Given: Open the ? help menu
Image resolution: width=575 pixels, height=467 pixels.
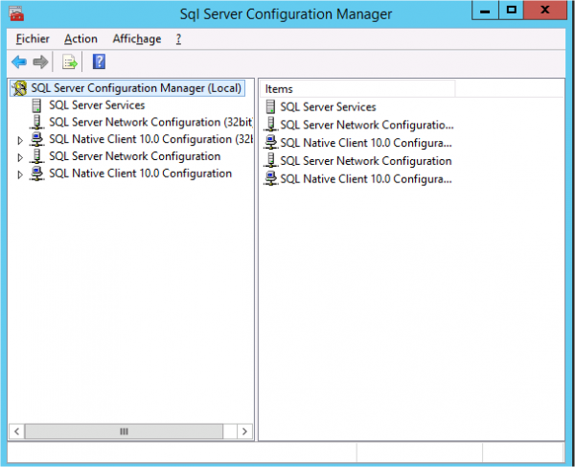Looking at the screenshot, I should pyautogui.click(x=178, y=39).
